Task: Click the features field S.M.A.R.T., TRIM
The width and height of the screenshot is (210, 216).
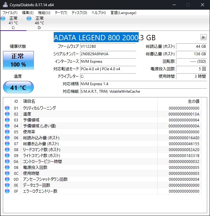Action: (x=143, y=91)
